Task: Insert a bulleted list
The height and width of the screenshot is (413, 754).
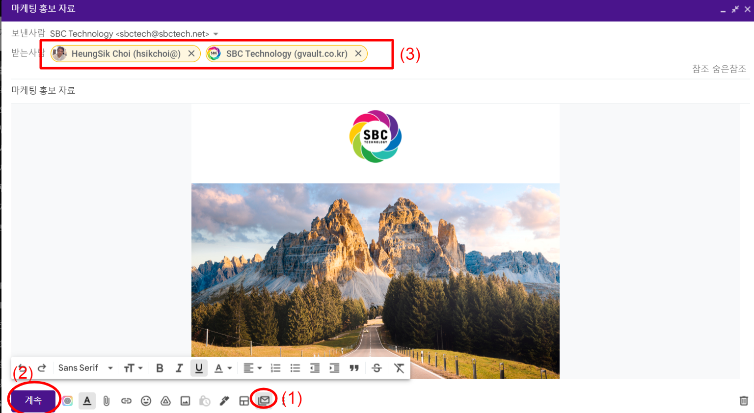Action: click(295, 368)
